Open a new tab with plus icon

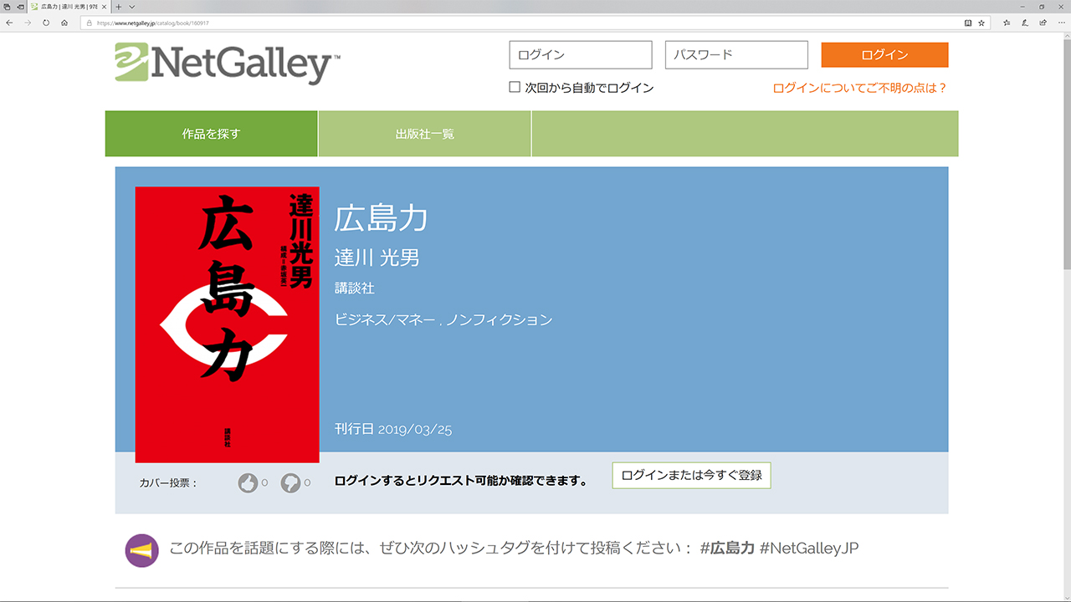[119, 7]
